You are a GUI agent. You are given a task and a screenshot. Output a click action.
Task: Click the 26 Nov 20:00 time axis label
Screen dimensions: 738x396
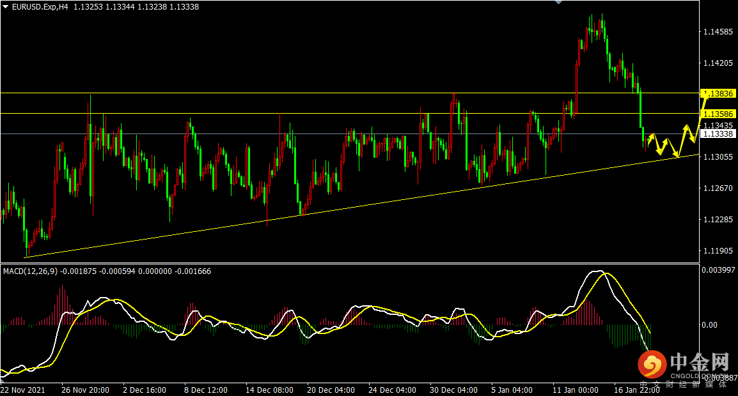click(x=85, y=390)
